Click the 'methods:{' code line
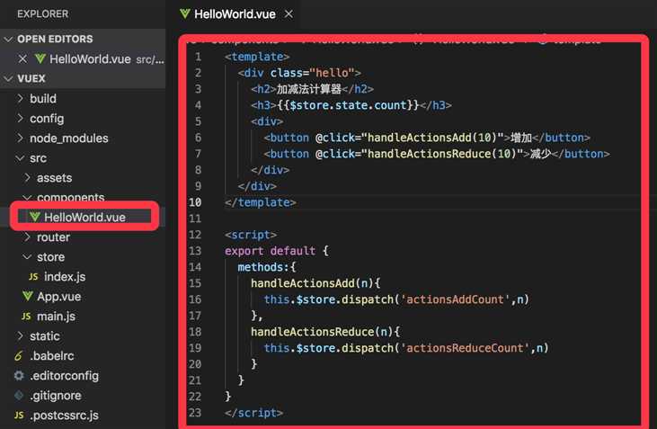The image size is (657, 429). click(267, 267)
